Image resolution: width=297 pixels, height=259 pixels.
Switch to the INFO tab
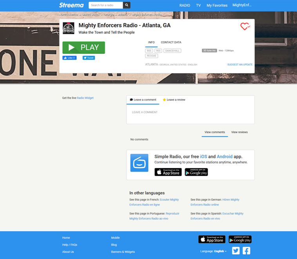151,42
